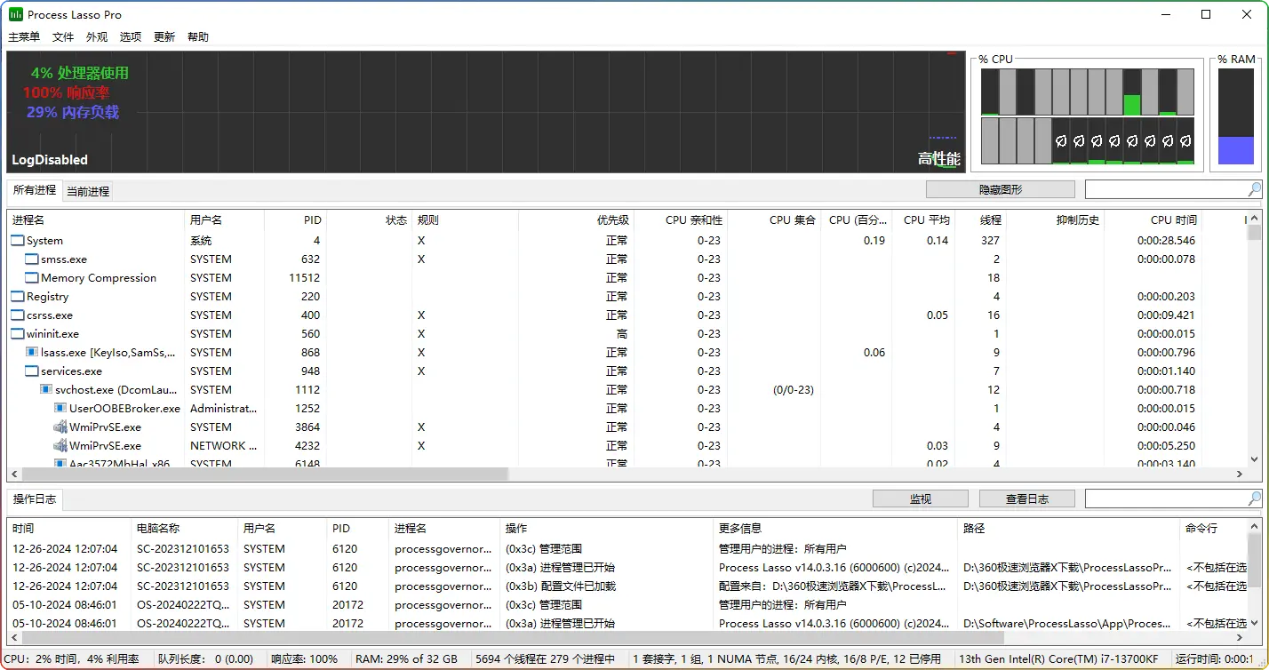Sort processes by 进程名 column header
Image resolution: width=1269 pixels, height=670 pixels.
(x=96, y=219)
